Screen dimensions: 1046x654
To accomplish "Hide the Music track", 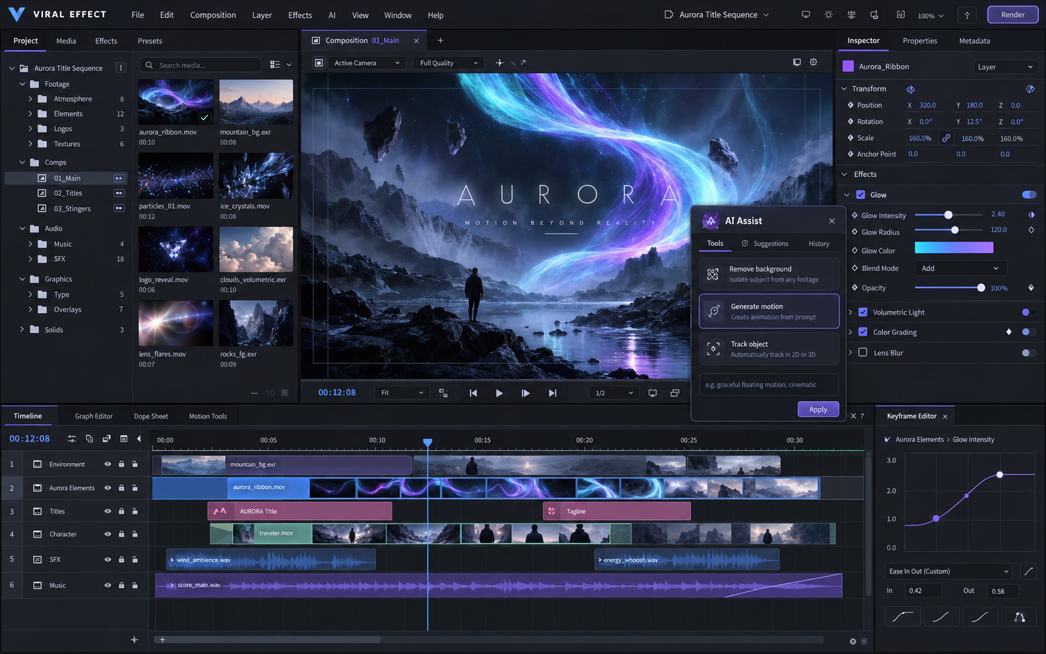I will pos(108,585).
